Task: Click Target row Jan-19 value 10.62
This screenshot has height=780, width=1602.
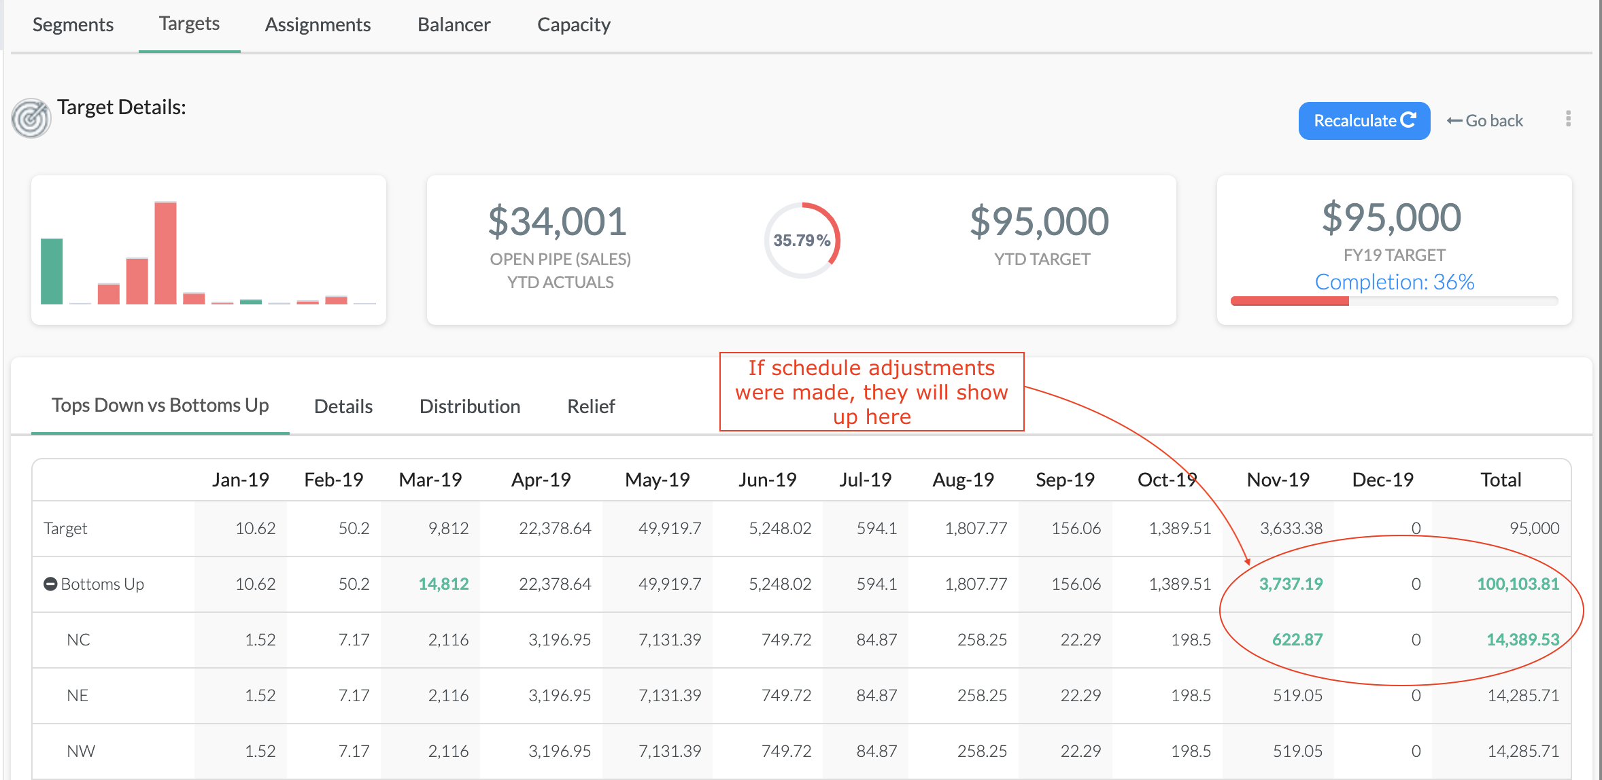Action: [255, 528]
